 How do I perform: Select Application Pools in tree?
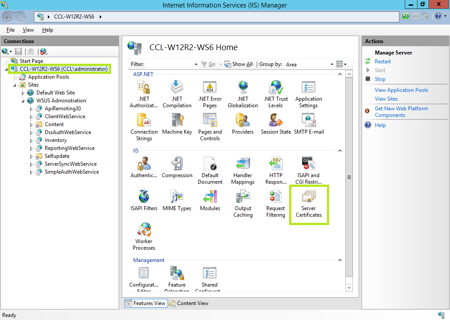pos(48,77)
